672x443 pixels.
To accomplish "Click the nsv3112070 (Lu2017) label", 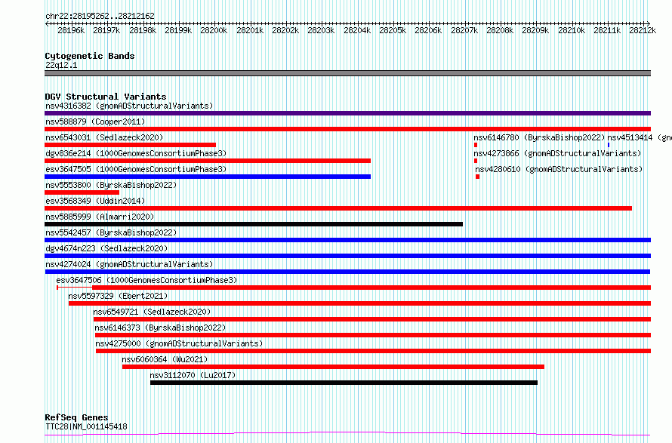I will point(193,375).
